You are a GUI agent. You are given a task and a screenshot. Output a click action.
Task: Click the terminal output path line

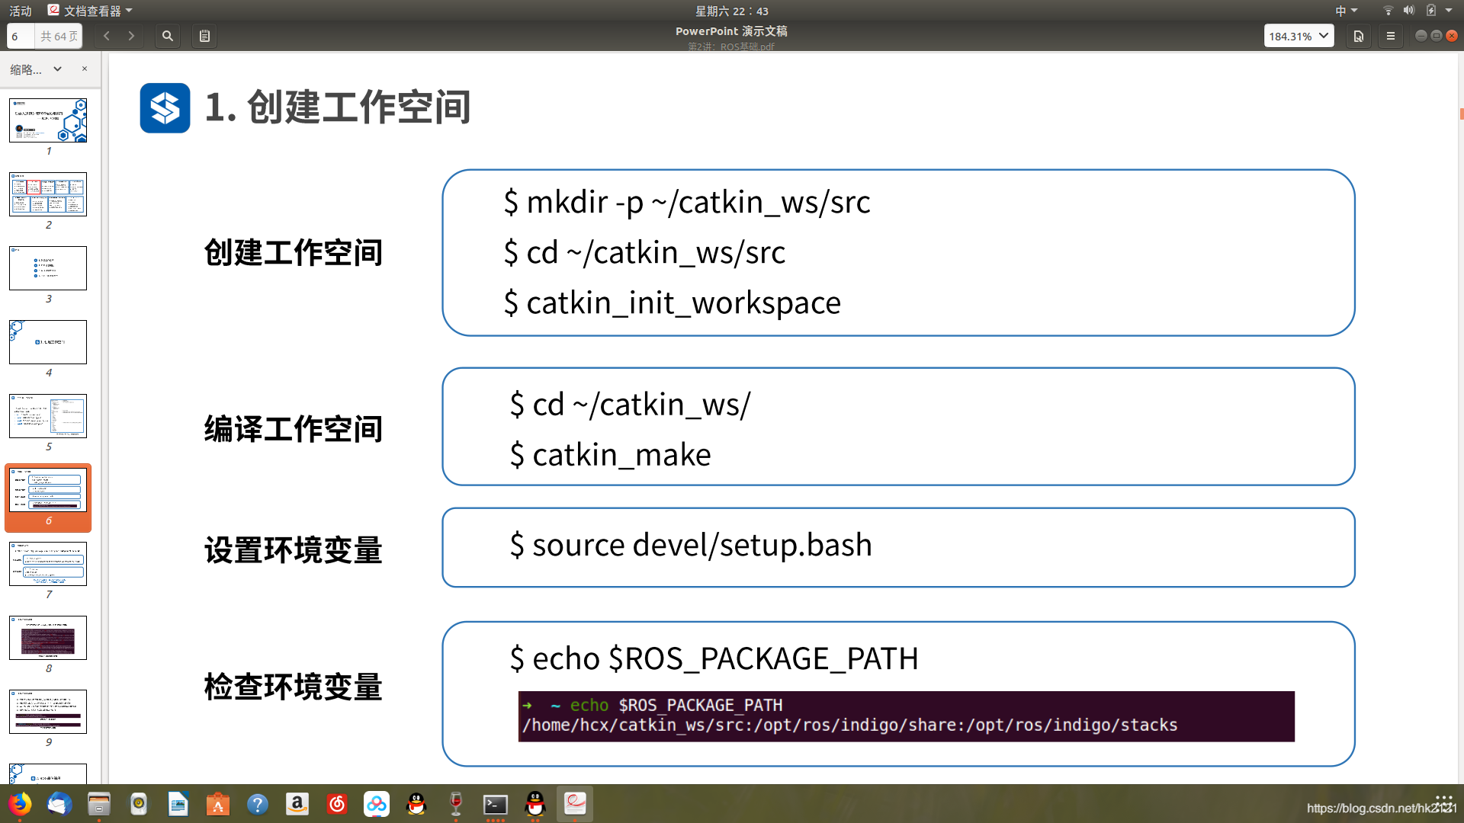[x=849, y=725]
